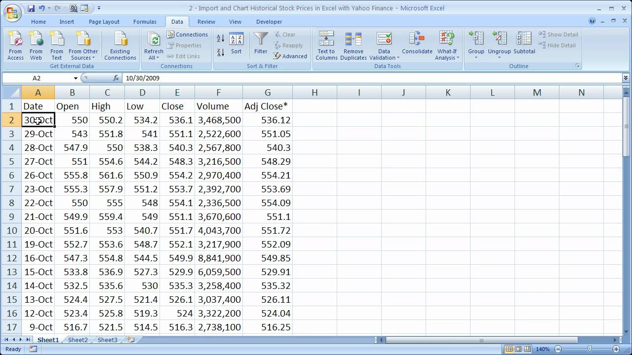Select Normal view button in status bar

(510, 349)
